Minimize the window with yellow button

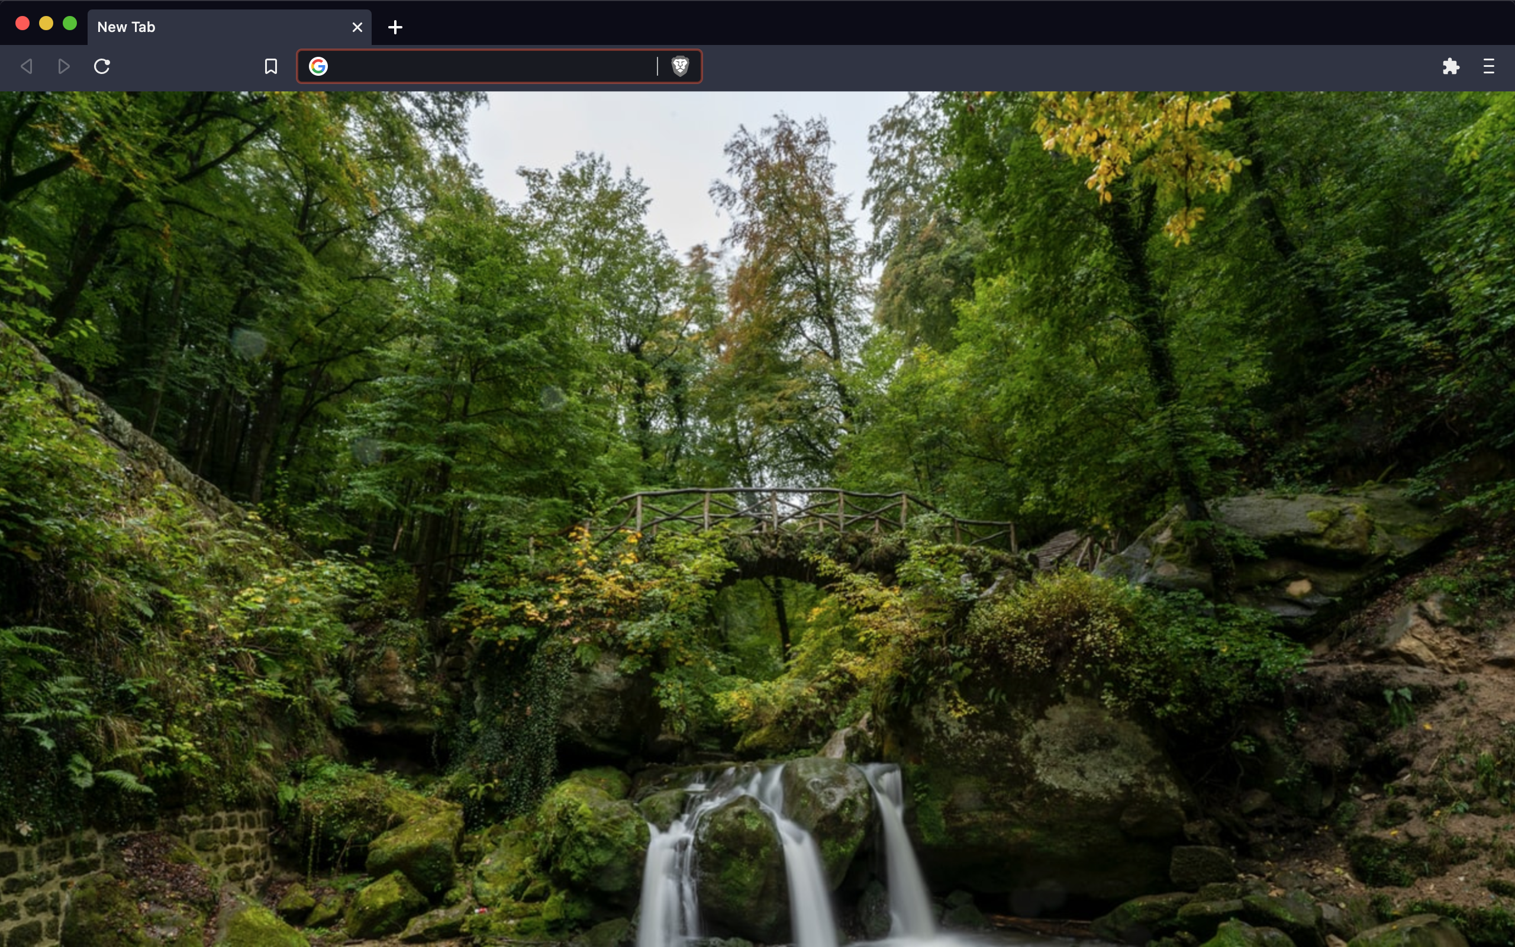tap(46, 23)
